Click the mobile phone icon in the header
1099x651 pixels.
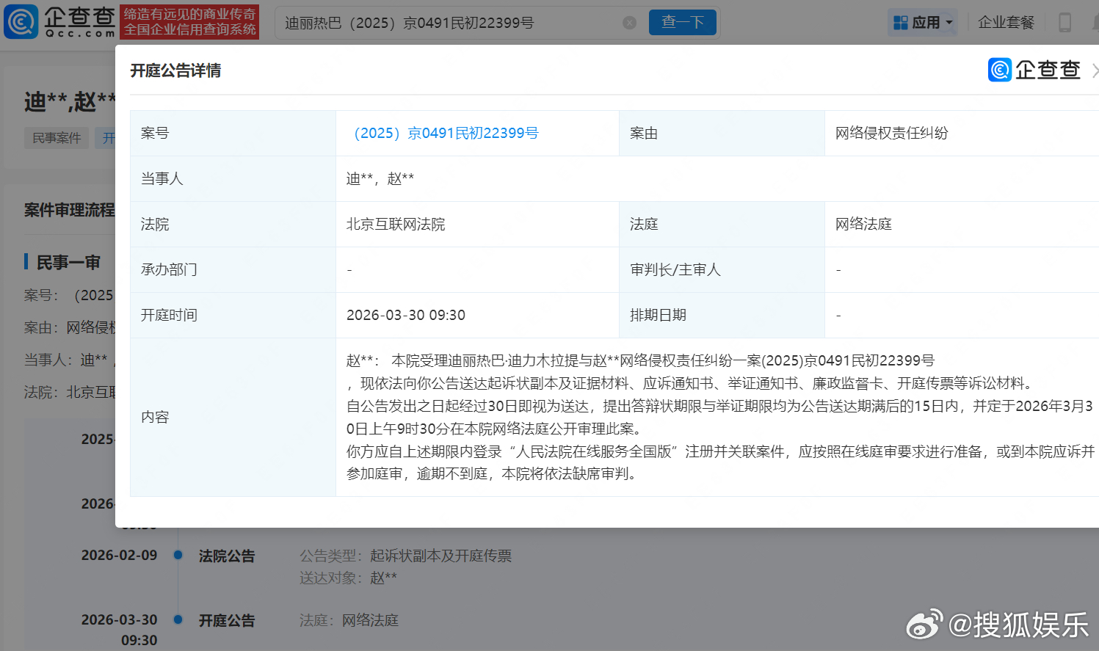click(1065, 23)
